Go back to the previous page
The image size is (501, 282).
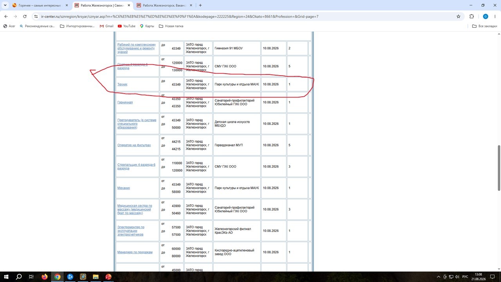[x=6, y=16]
